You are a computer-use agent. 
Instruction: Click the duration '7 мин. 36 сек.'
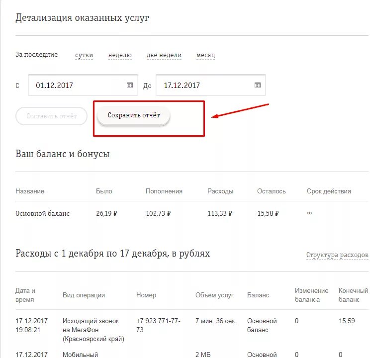point(216,321)
